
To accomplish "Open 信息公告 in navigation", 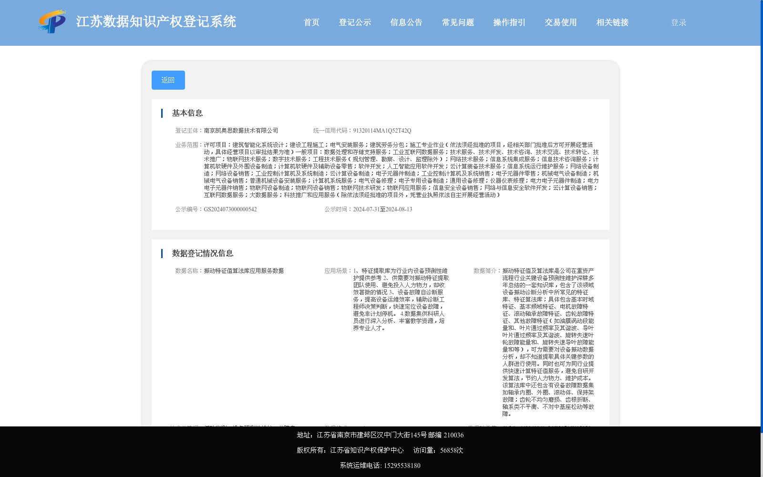I will 406,22.
